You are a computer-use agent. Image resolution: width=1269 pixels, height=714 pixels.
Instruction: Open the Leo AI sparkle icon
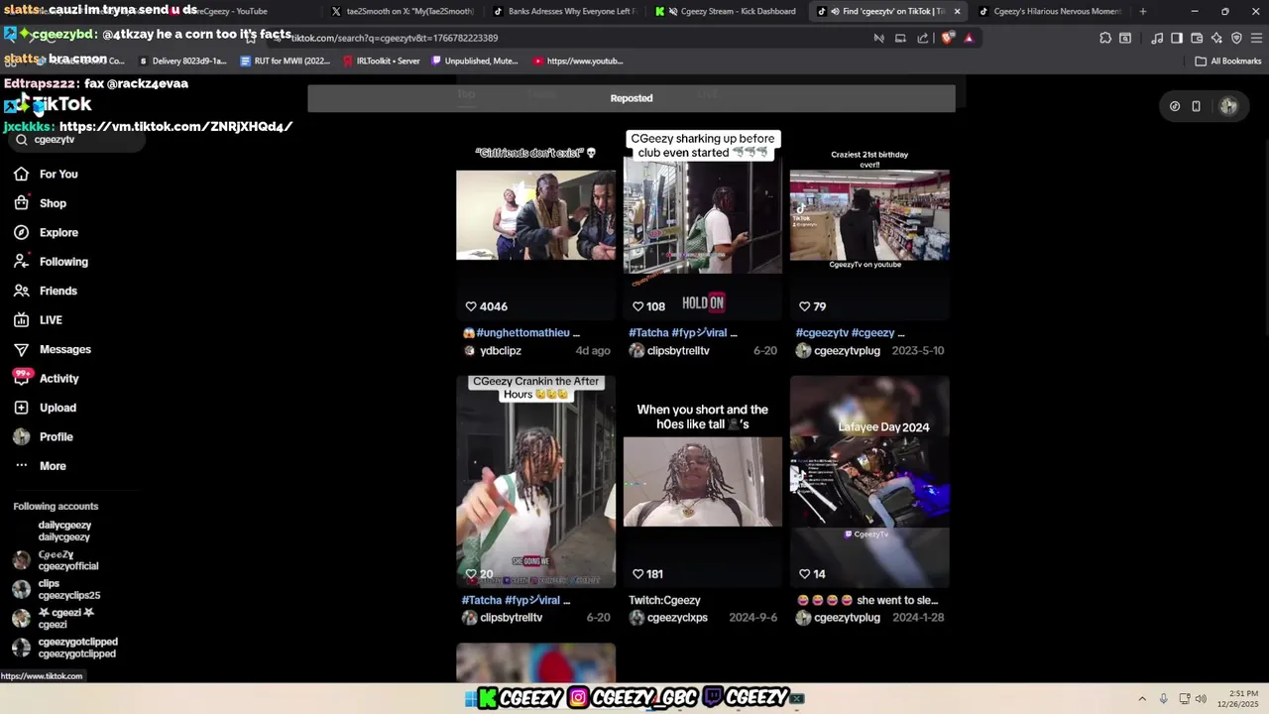(x=1216, y=38)
